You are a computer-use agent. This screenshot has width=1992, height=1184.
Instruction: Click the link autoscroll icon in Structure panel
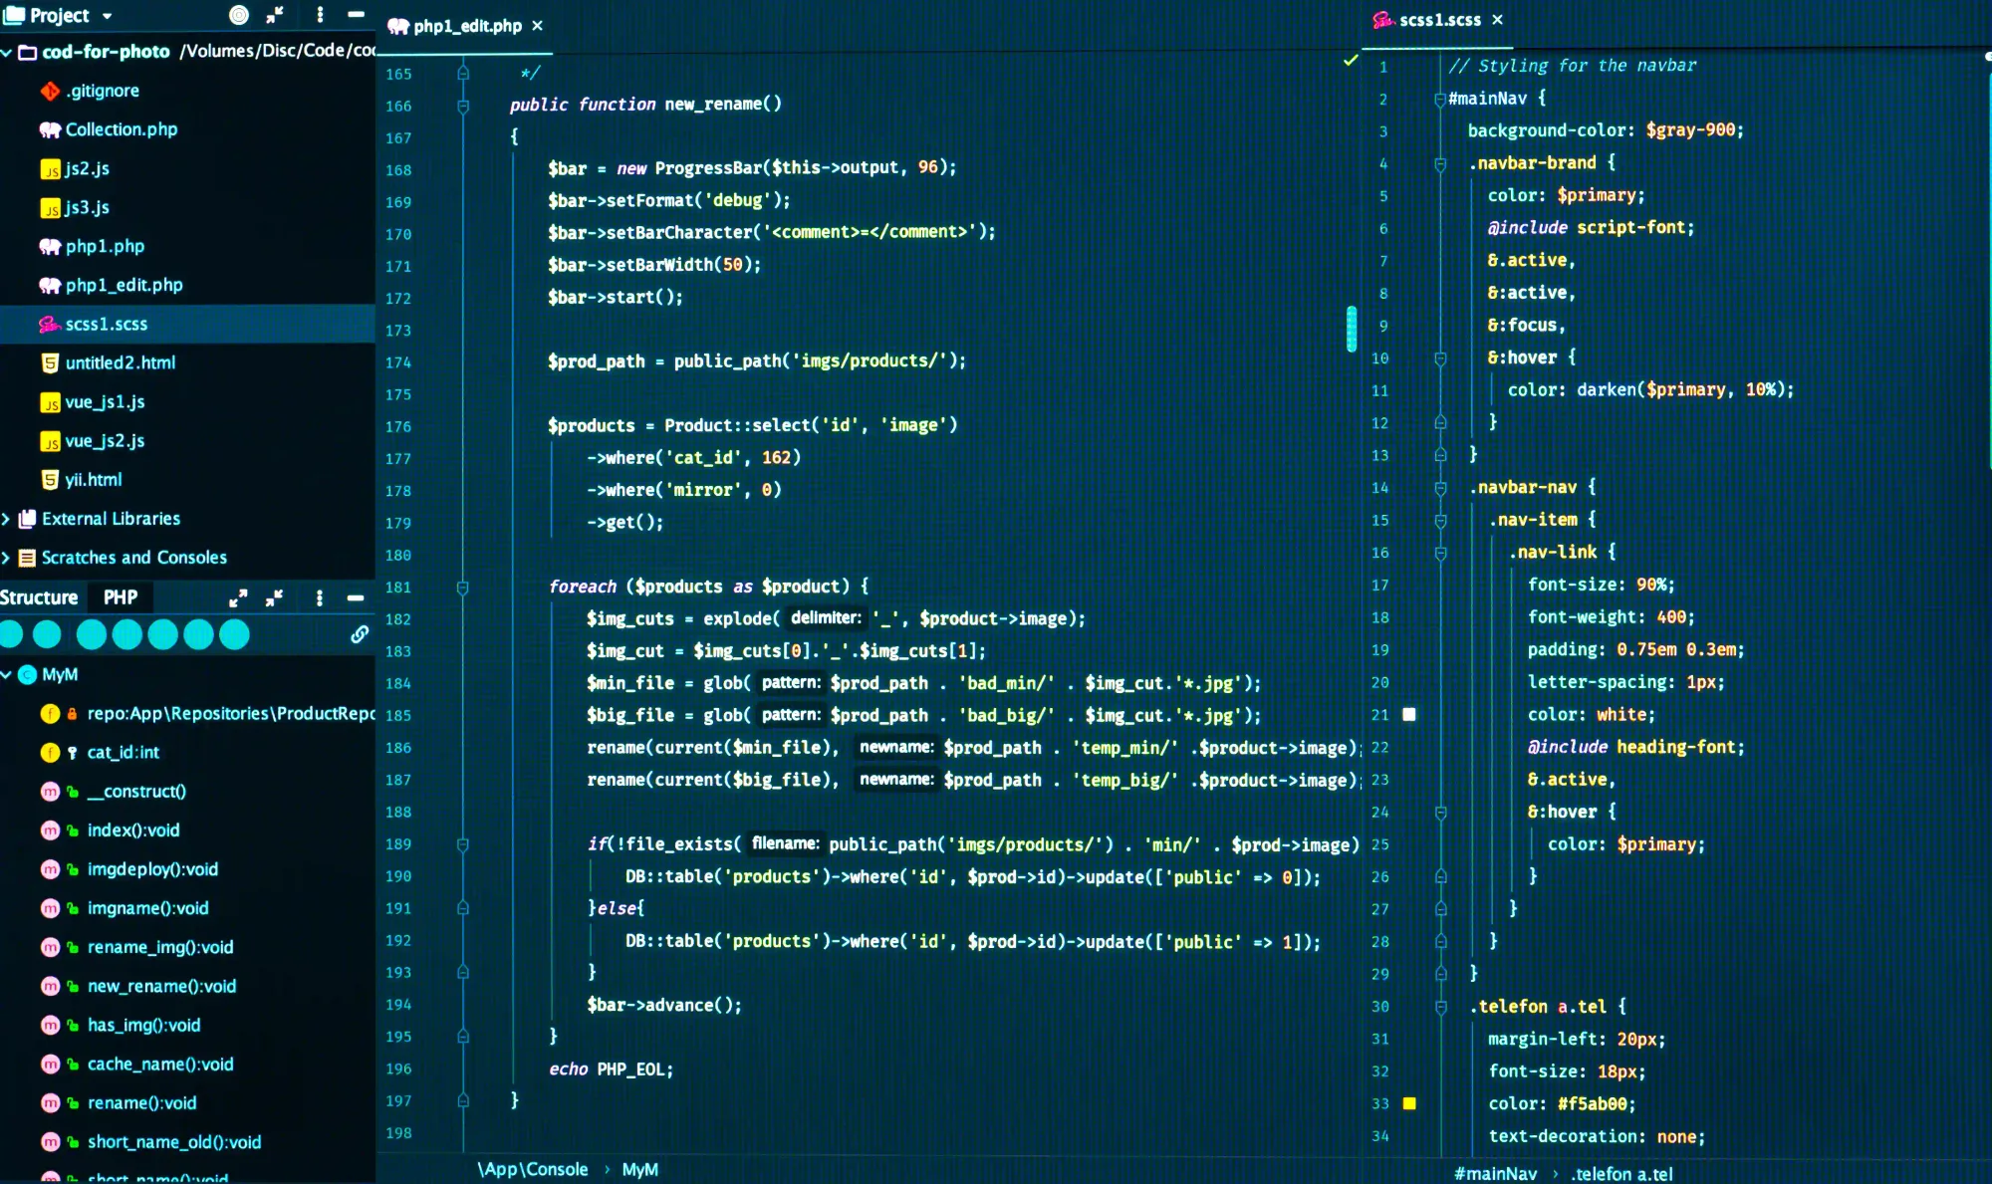pyautogui.click(x=360, y=634)
